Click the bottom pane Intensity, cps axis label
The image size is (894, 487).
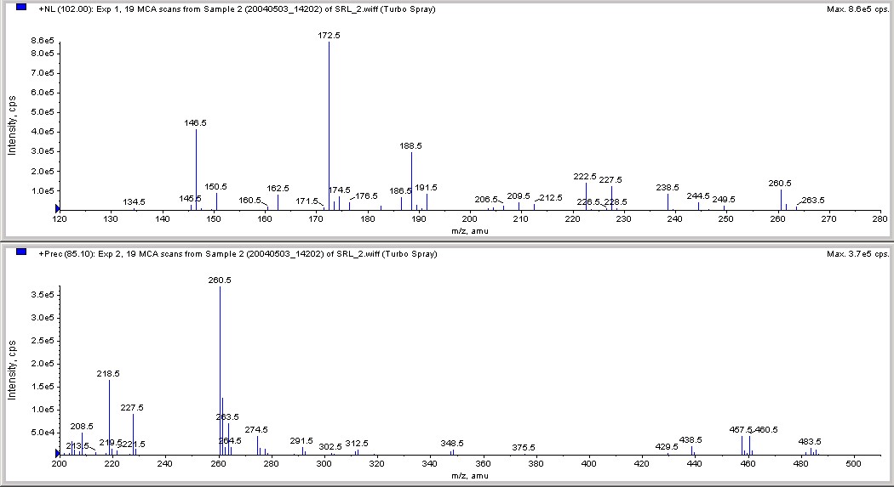pos(12,370)
